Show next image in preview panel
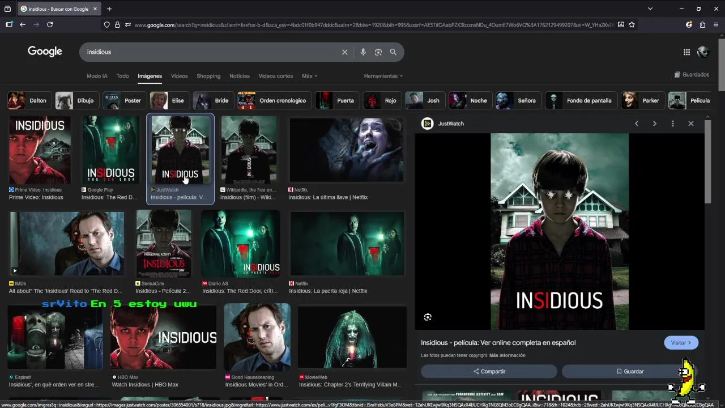This screenshot has height=408, width=725. click(x=655, y=124)
